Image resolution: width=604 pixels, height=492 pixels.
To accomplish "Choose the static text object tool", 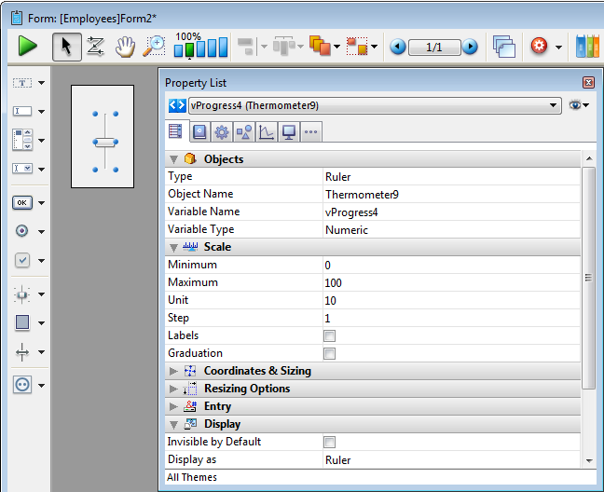I will pos(22,83).
